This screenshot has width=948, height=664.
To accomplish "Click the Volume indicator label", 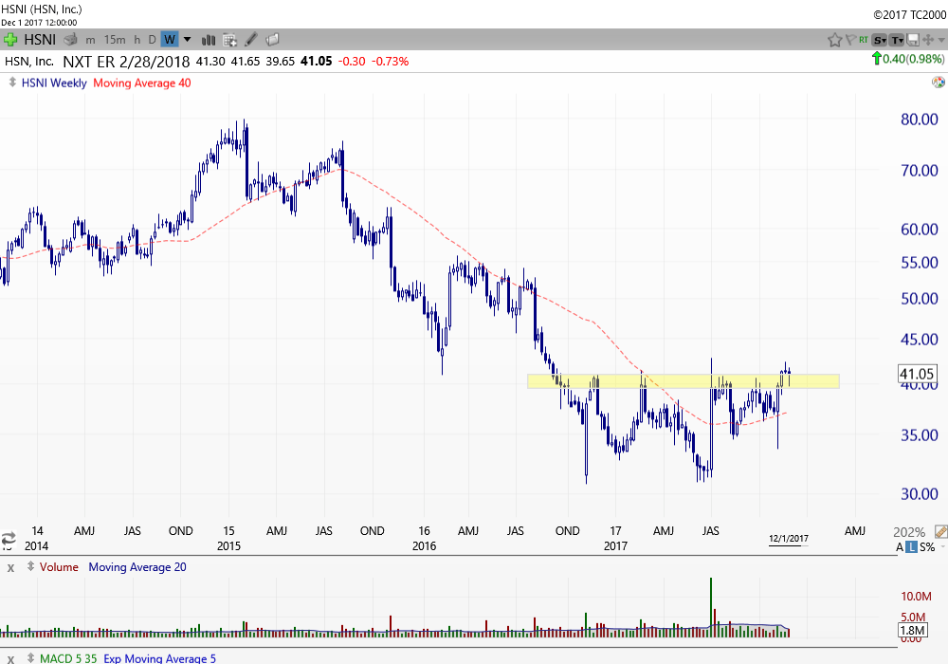I will click(x=59, y=567).
